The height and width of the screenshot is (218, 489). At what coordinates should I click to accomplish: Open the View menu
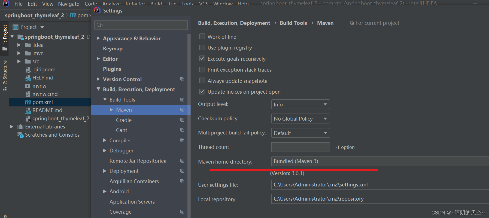point(48,4)
